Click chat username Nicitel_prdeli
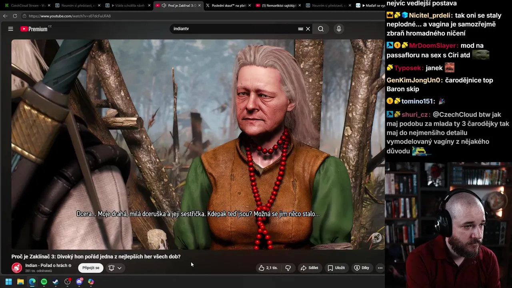 click(429, 15)
